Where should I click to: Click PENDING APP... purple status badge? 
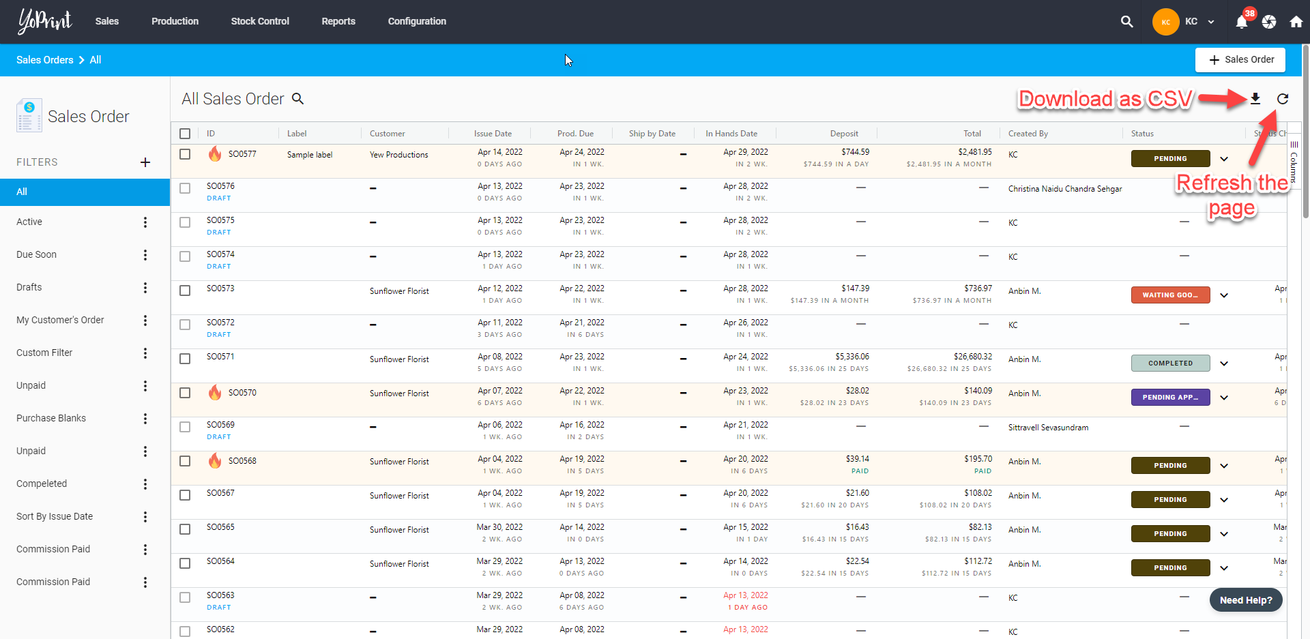coord(1171,397)
